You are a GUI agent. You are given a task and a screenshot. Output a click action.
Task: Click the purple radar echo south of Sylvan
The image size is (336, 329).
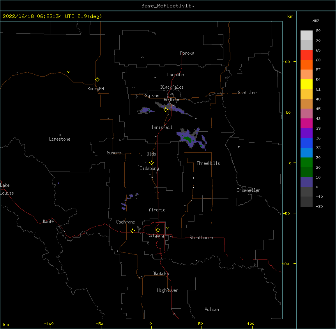pyautogui.click(x=146, y=110)
